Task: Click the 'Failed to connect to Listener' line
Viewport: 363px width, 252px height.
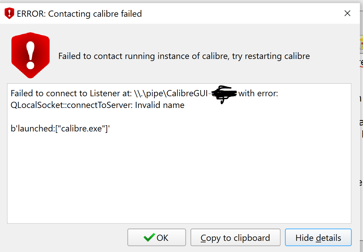Action: point(70,94)
